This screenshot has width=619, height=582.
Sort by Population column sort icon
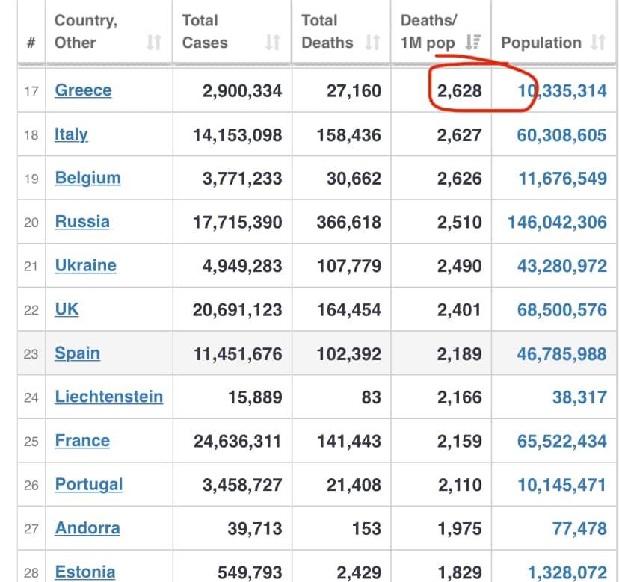coord(597,43)
